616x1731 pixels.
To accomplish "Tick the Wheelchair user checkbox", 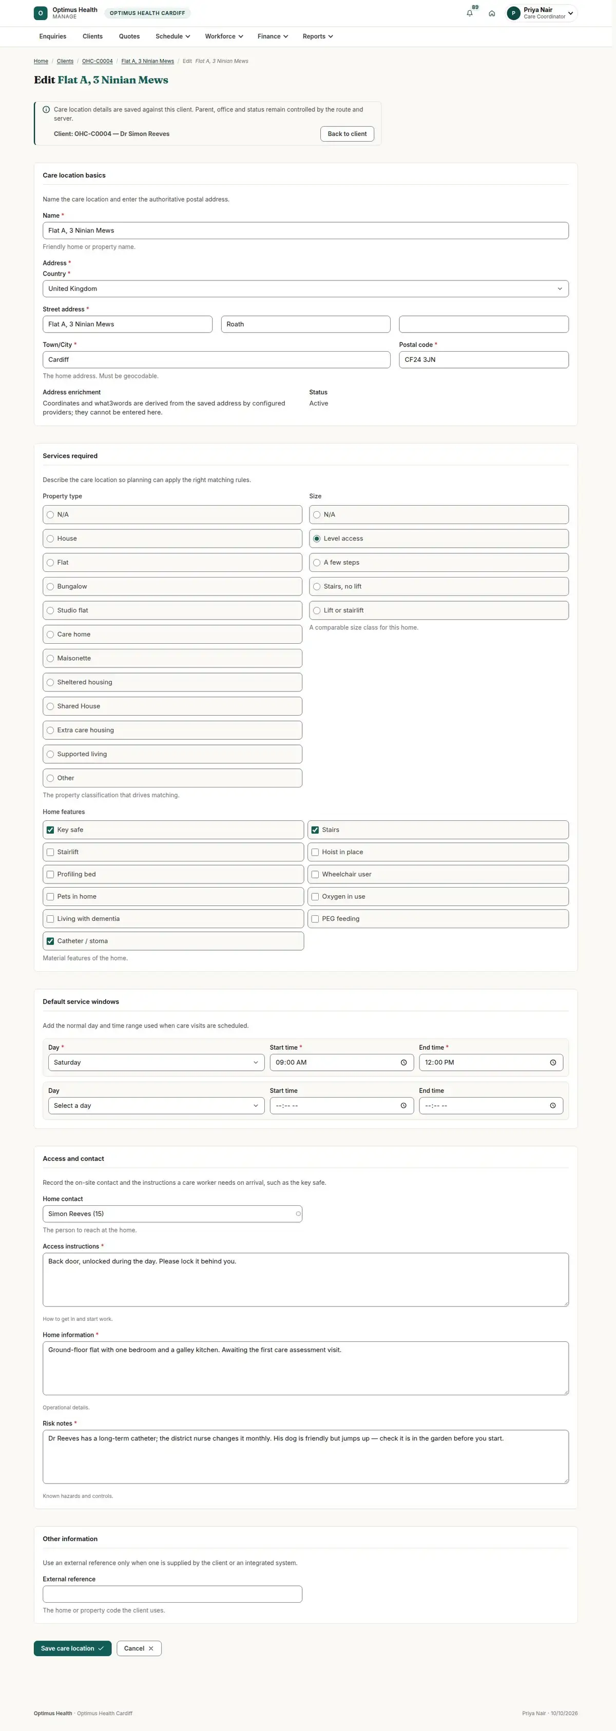I will point(315,874).
